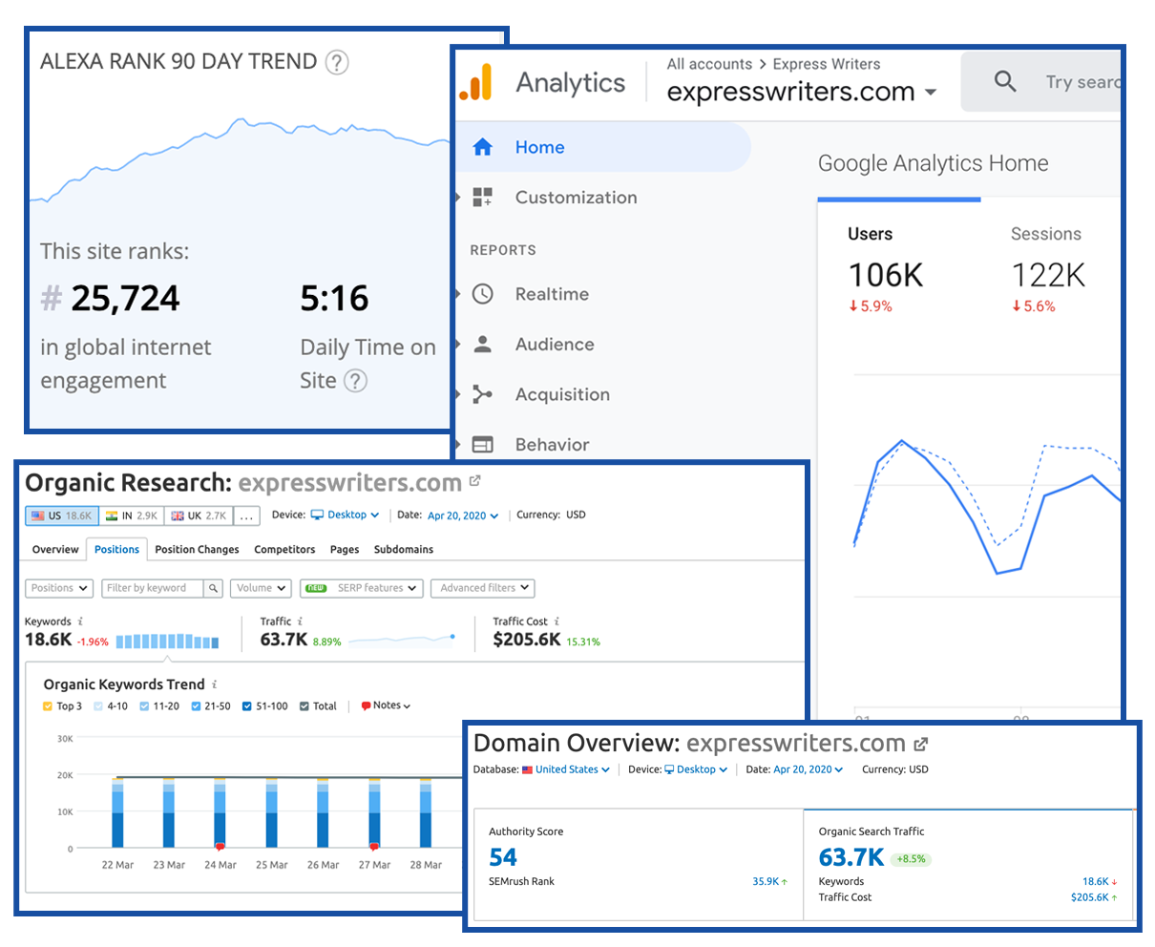This screenshot has height=947, width=1155.
Task: Switch to the Pages tab
Action: [x=345, y=550]
